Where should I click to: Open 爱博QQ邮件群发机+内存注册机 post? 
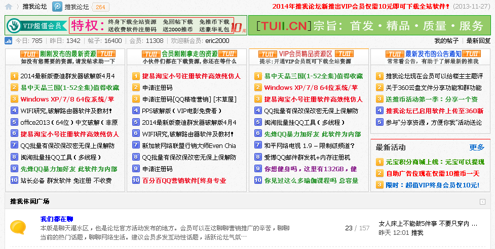click(307, 158)
